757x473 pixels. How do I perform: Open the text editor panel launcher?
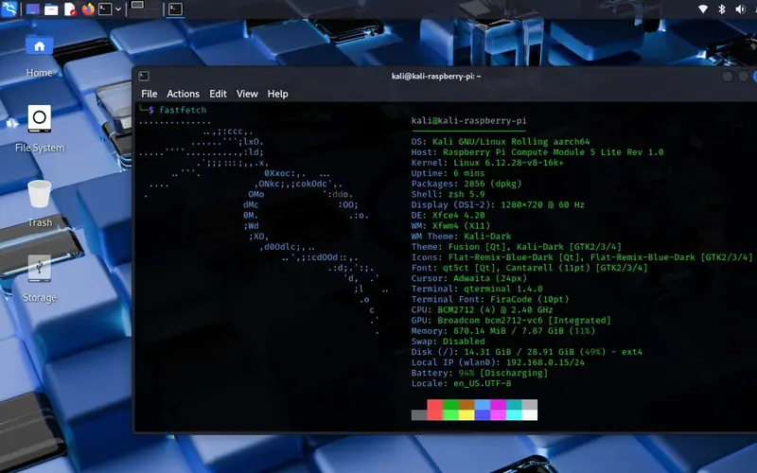tap(70, 9)
